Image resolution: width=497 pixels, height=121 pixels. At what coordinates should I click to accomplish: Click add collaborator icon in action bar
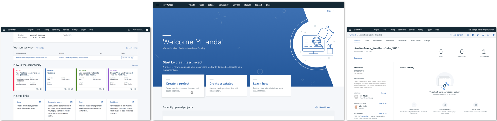point(468,35)
